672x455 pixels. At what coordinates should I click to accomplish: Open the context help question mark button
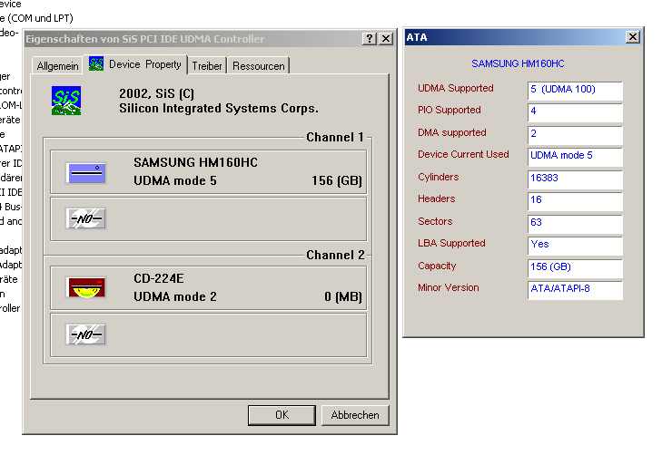coord(369,38)
